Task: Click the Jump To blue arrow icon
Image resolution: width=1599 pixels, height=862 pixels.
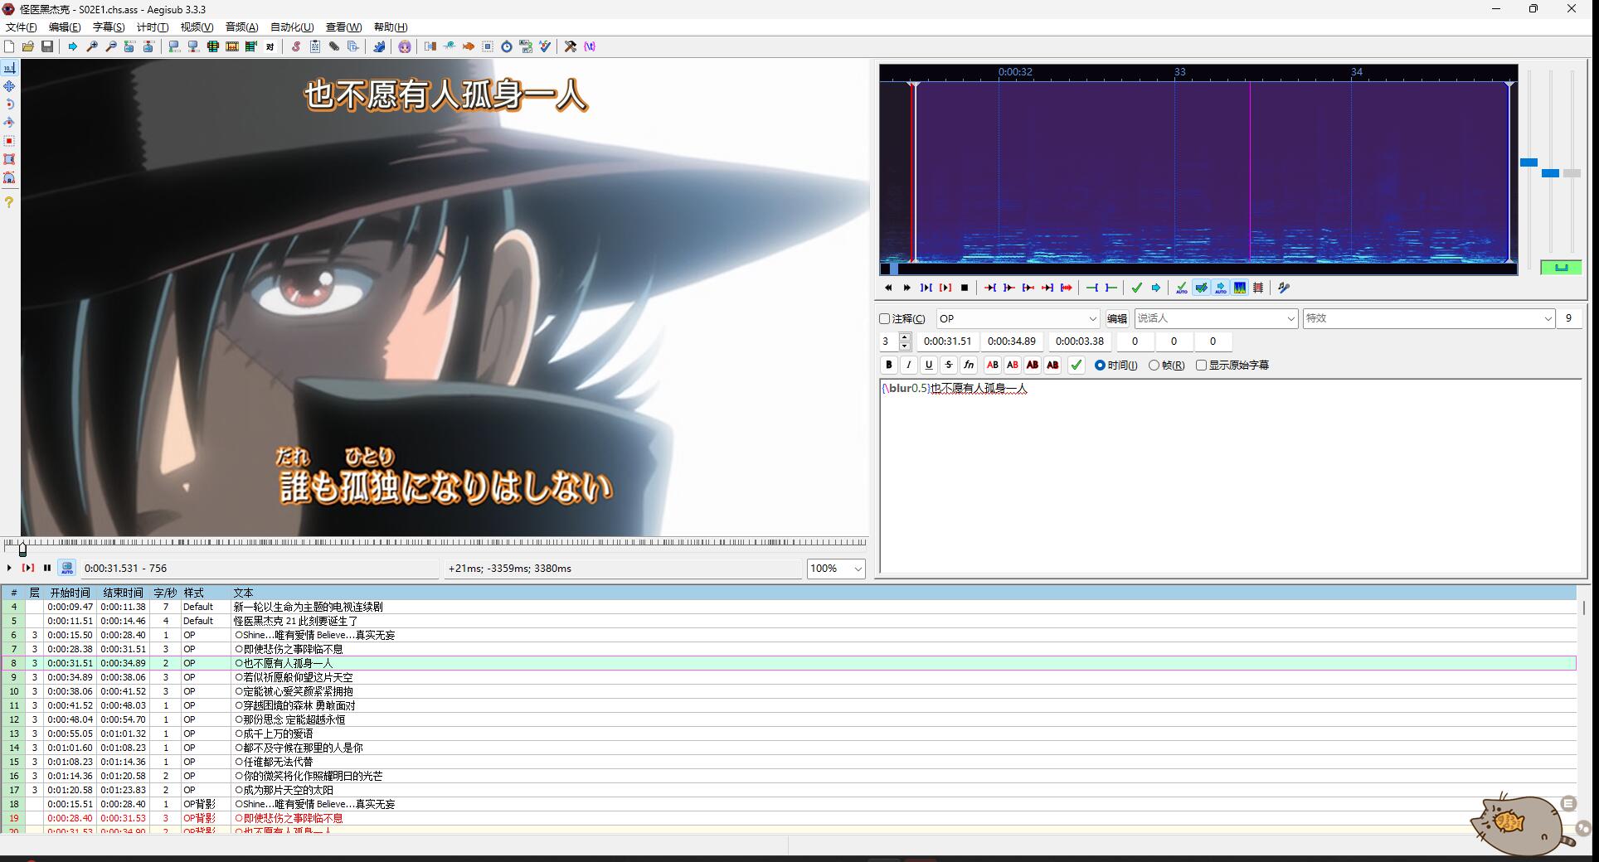Action: [73, 46]
